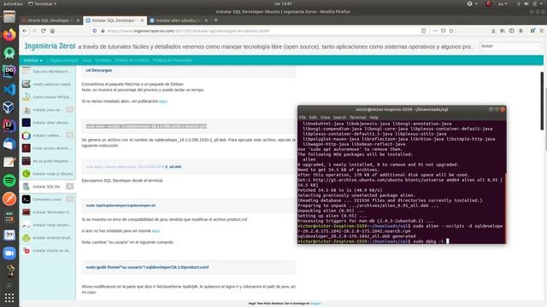Image resolution: width=547 pixels, height=307 pixels.
Task: Open sidebar post Como instalar MYSQL
Action: [x=48, y=96]
